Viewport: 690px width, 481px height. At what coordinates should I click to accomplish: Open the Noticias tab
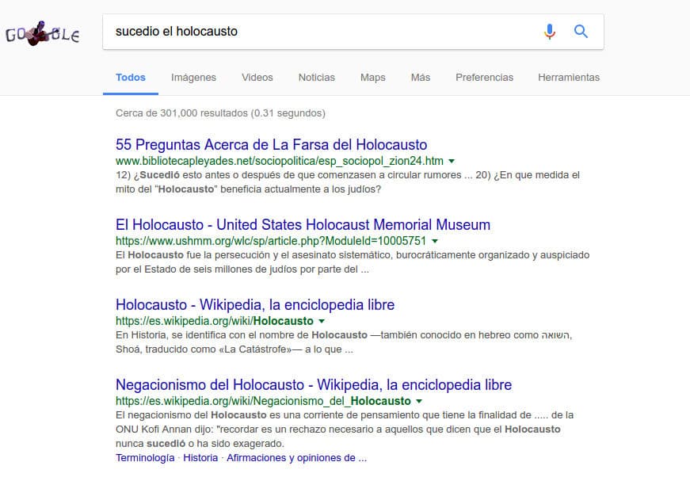[316, 78]
